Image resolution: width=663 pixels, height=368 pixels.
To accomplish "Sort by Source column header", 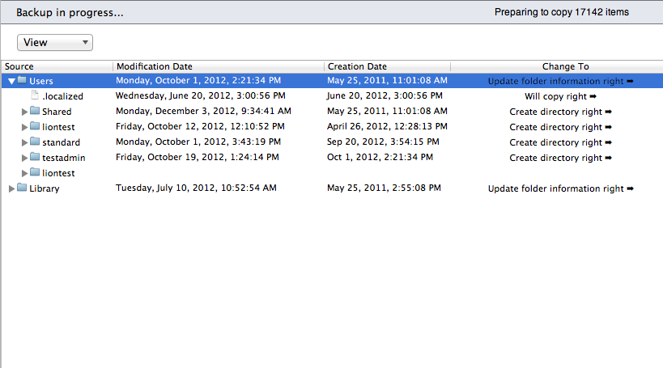I will 57,66.
